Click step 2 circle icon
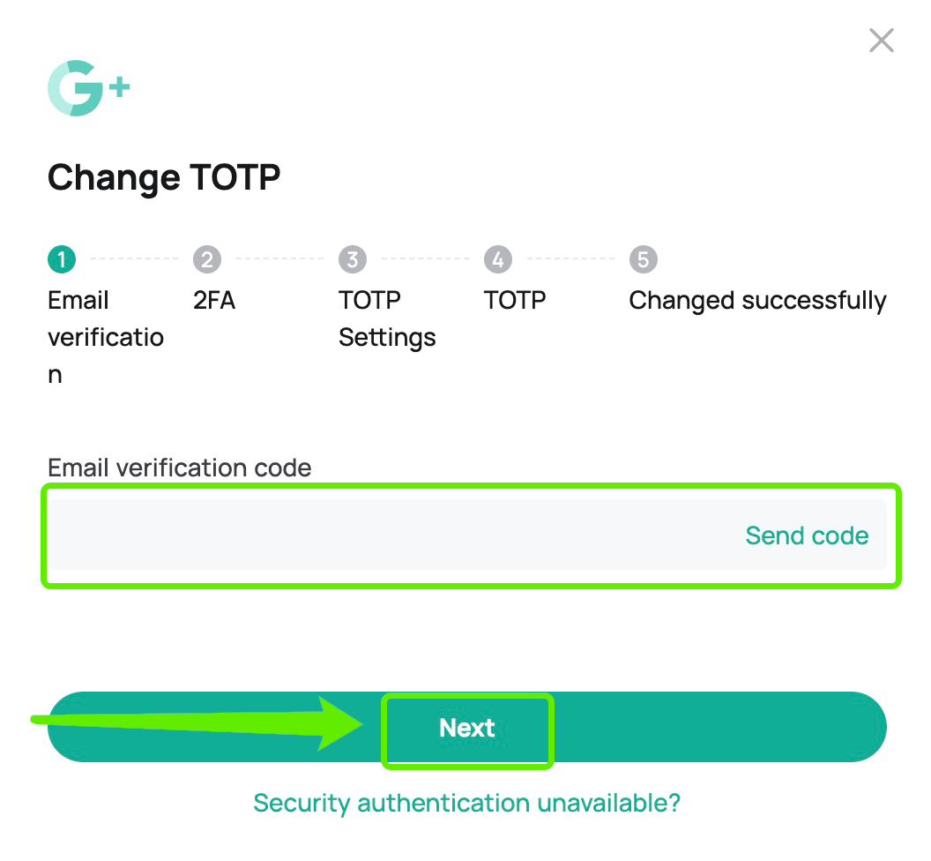The width and height of the screenshot is (931, 861). [x=207, y=259]
